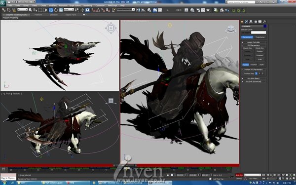Screen dimensions: 296x185
Task: Open the World reference coordinate dropdown
Action: click(69, 9)
